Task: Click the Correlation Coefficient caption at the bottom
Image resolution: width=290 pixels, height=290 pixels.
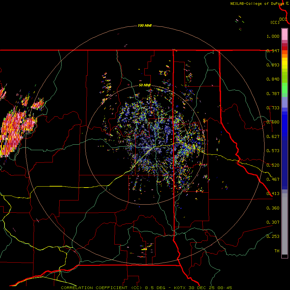Action: click(x=146, y=288)
